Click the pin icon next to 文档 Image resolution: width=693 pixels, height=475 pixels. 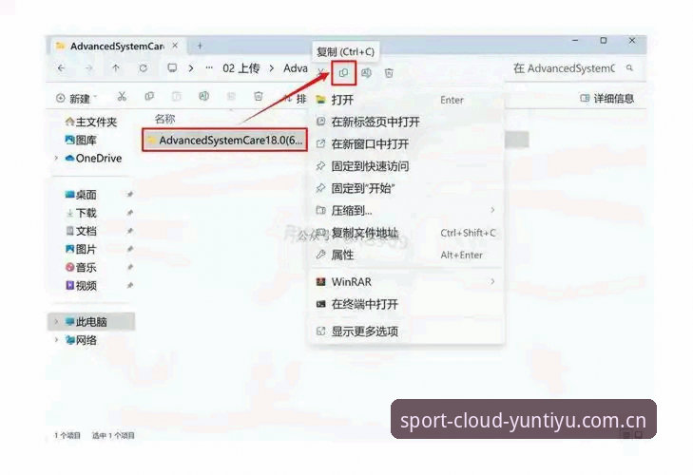click(x=130, y=231)
